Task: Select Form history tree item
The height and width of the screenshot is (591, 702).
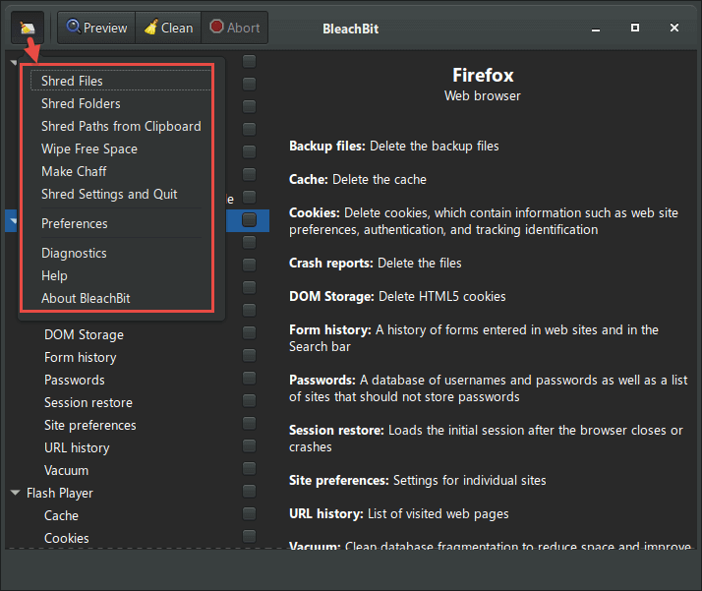Action: coord(81,357)
